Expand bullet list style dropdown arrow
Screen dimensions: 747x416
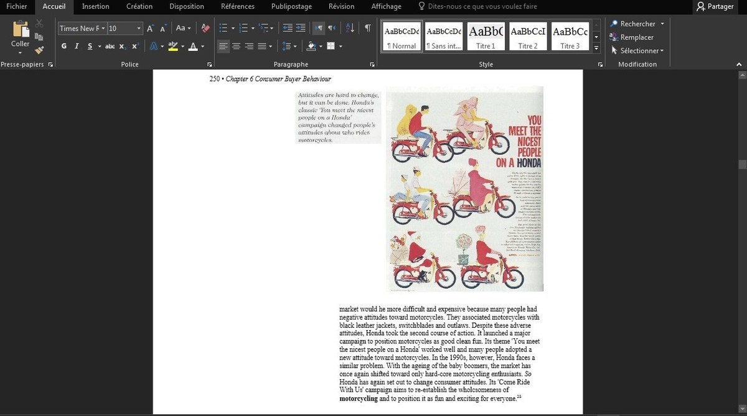[x=233, y=28]
